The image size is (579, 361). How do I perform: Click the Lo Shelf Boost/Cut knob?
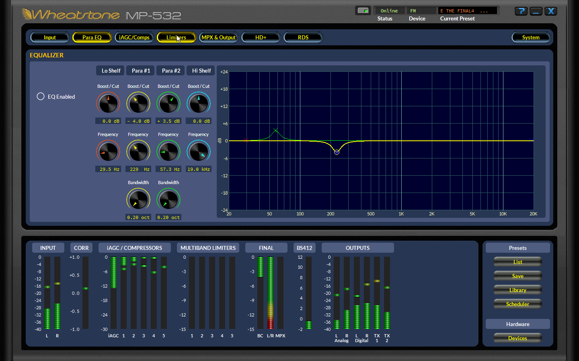pos(108,103)
